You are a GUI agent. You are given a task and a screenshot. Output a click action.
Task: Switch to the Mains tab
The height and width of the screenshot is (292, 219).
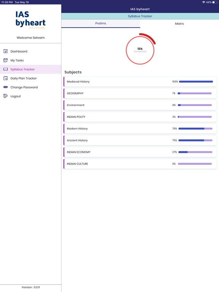(x=179, y=24)
